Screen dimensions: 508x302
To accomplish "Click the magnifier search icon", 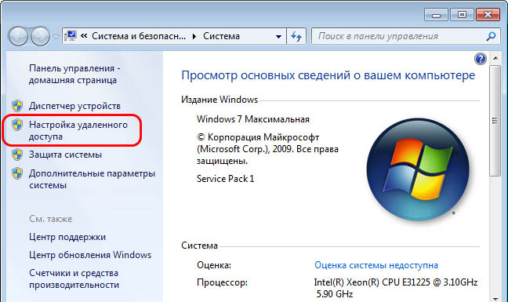I will 492,36.
